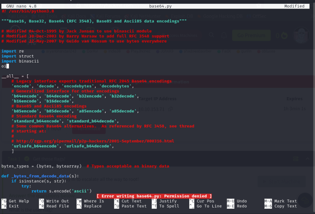Click the Jack Jansen comment line
The image size is (315, 214).
(x=77, y=31)
